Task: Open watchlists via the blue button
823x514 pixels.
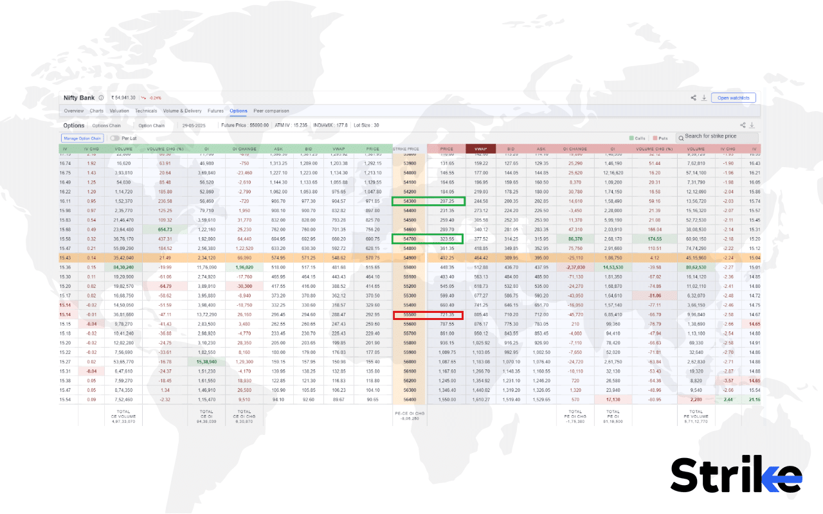Action: click(x=733, y=98)
